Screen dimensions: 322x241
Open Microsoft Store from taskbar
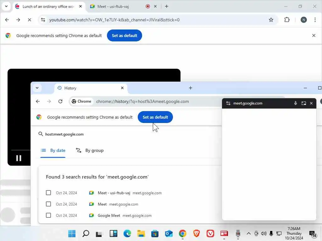tap(155, 233)
